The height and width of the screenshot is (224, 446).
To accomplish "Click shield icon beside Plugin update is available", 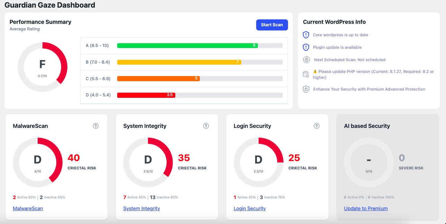I will click(306, 47).
